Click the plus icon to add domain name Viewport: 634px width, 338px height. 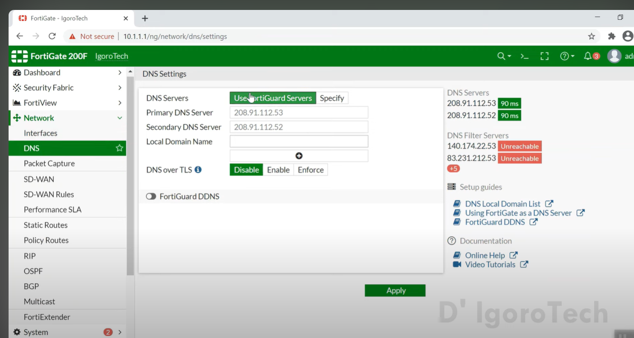(299, 156)
